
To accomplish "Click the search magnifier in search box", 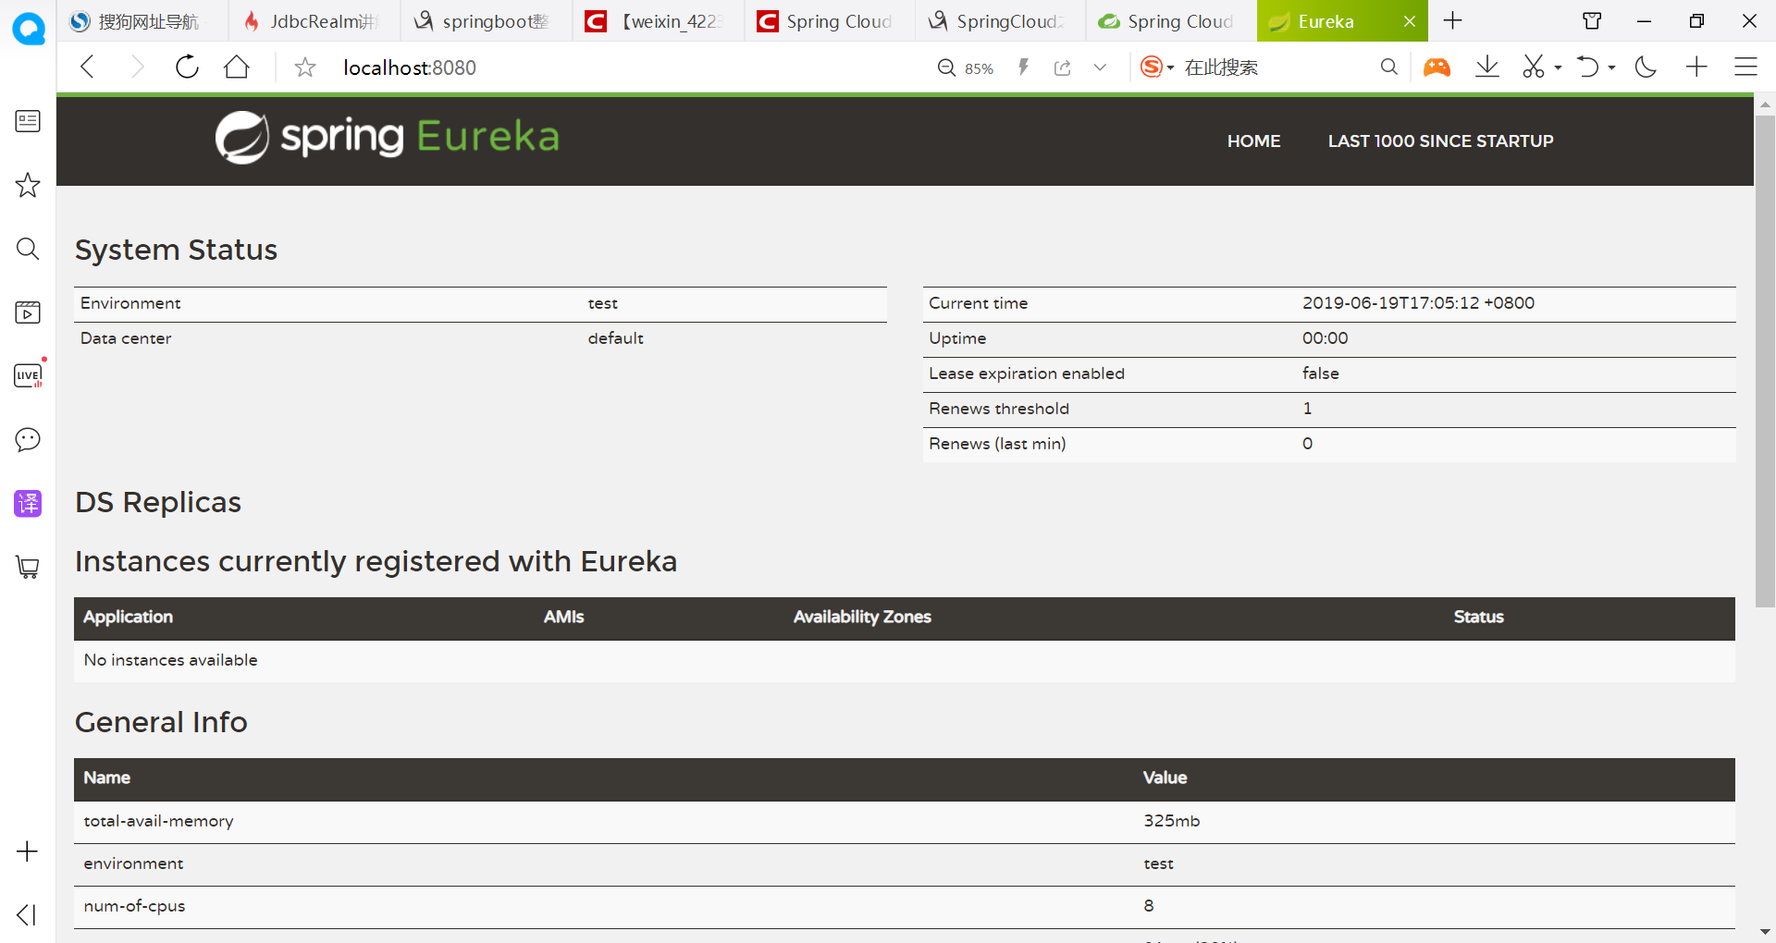I will click(x=1388, y=67).
